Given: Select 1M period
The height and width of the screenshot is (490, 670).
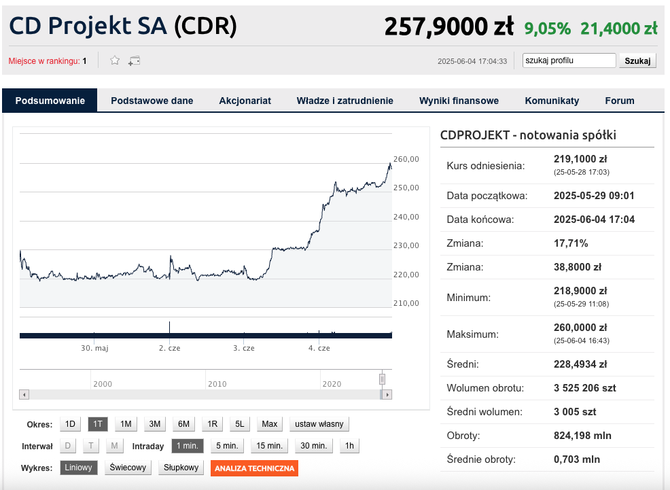Looking at the screenshot, I should (x=126, y=424).
